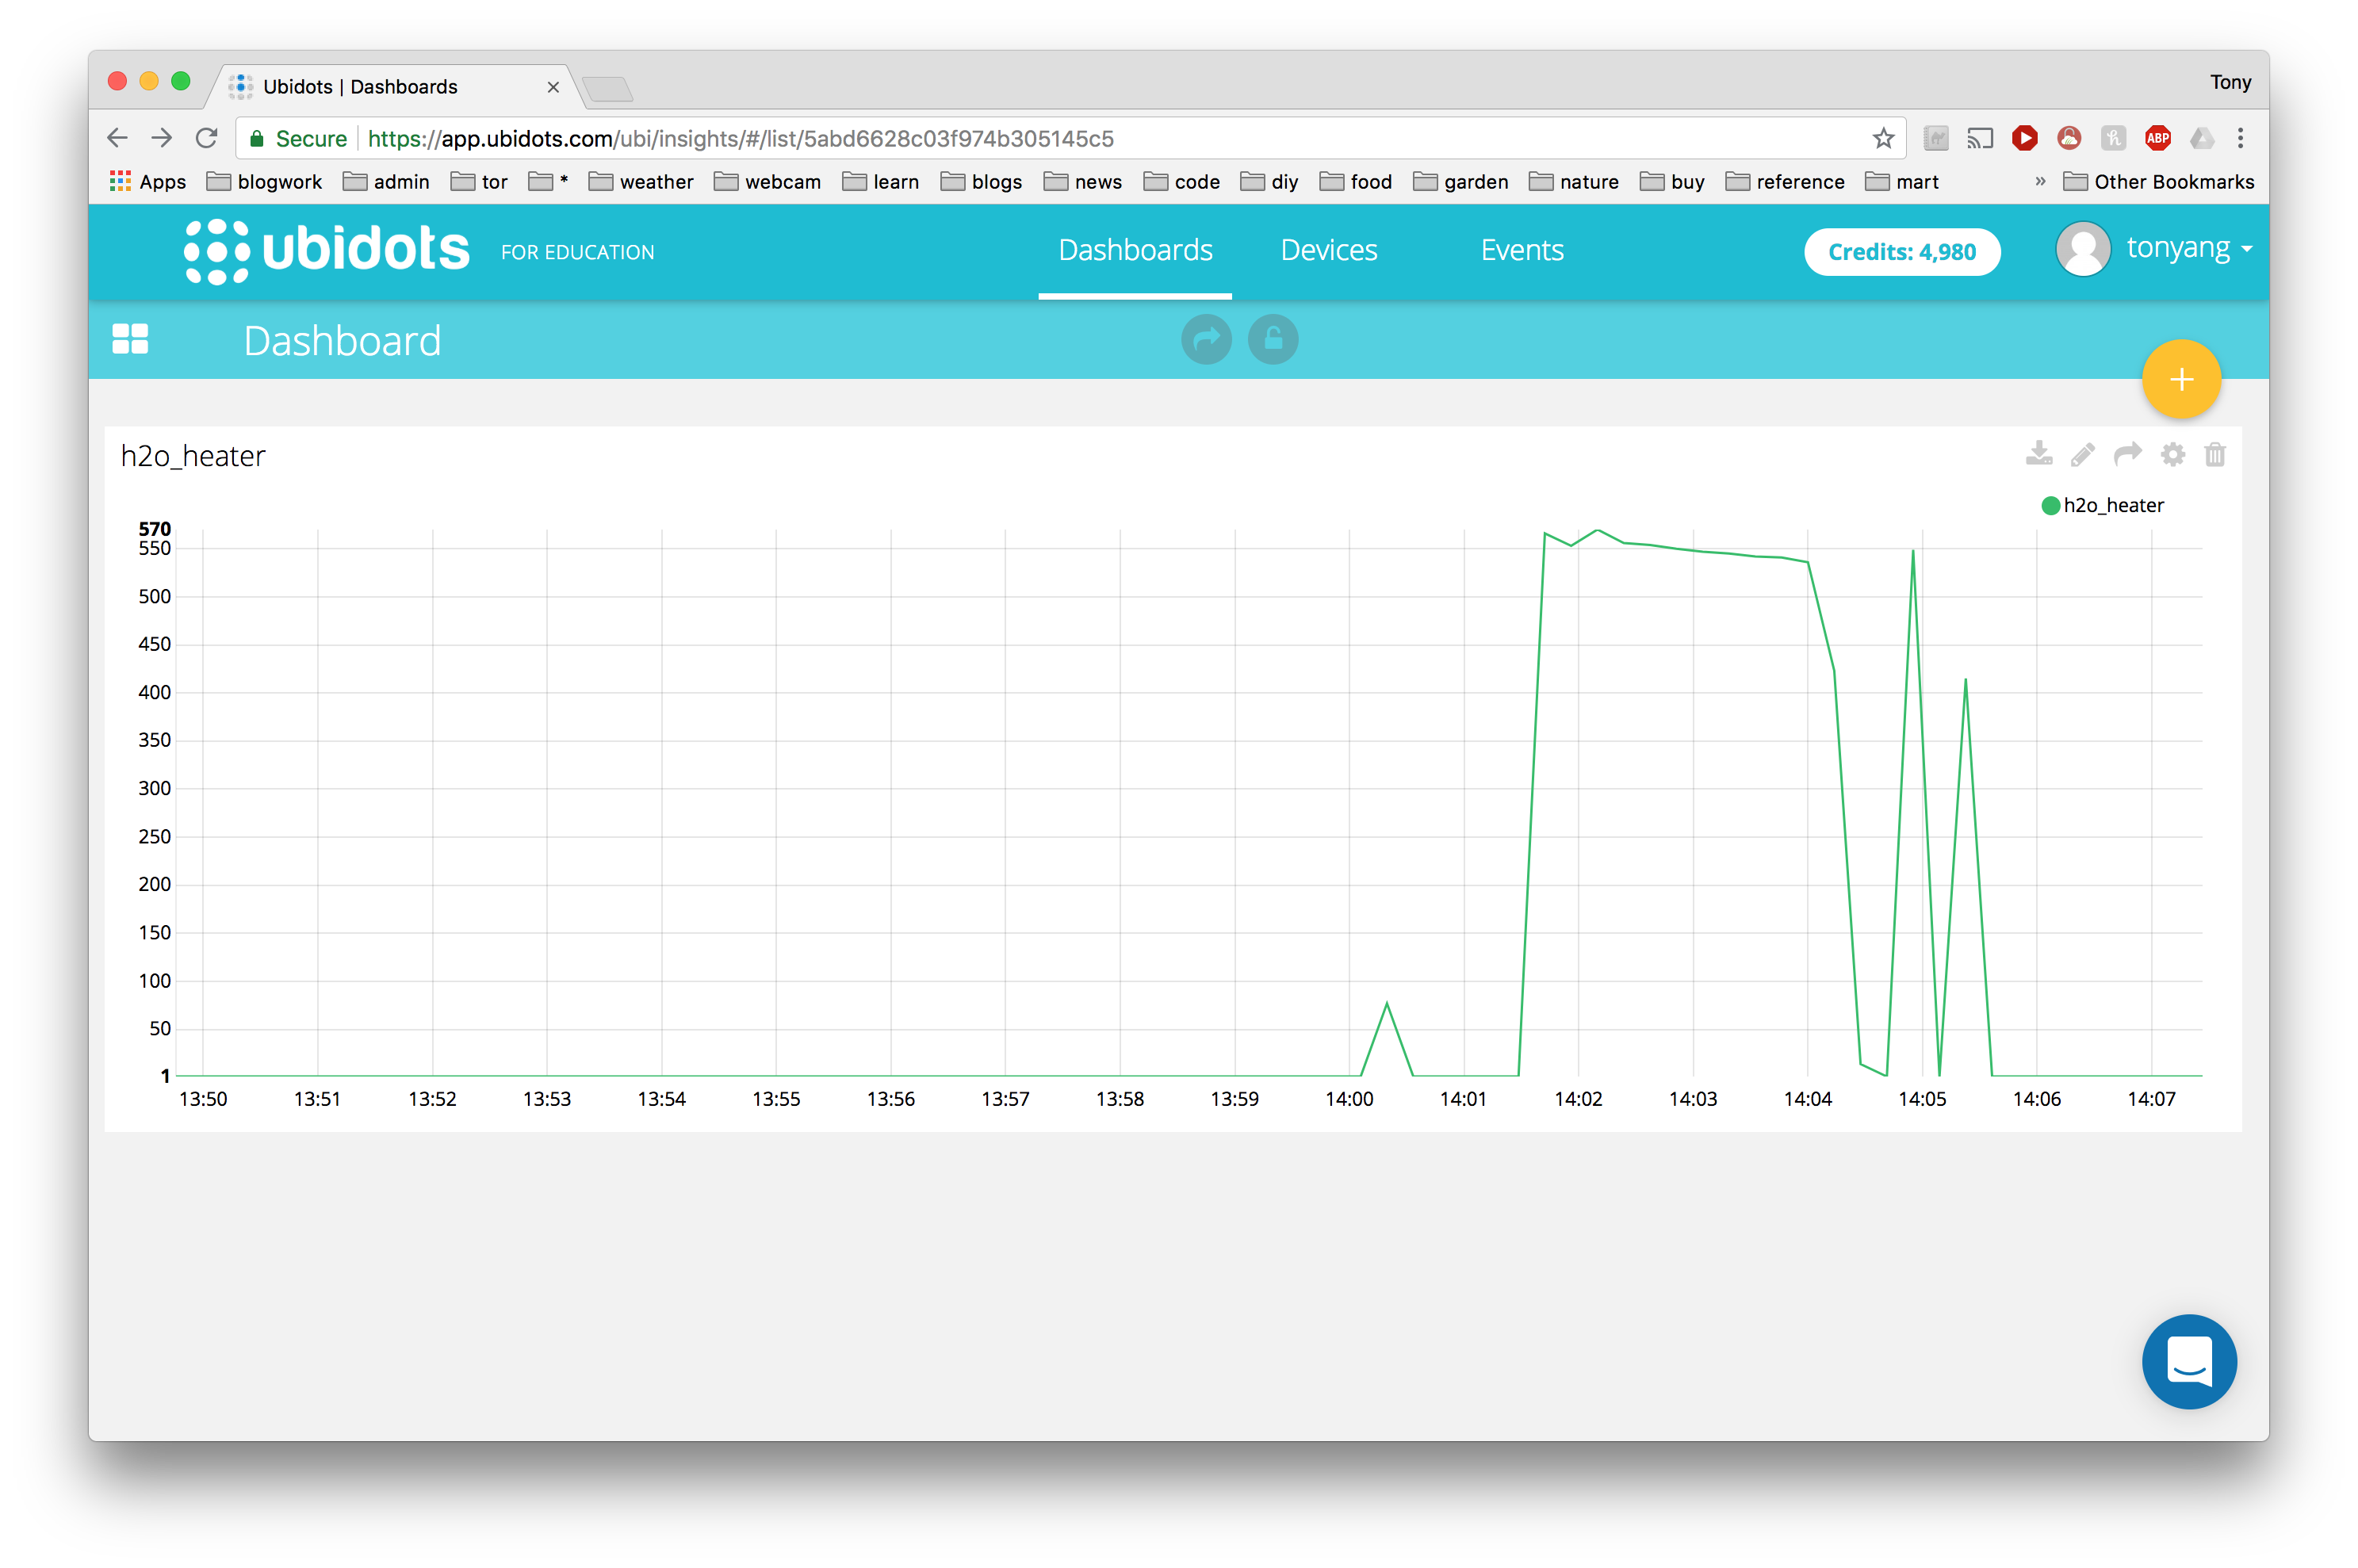Click the Credits: 4,980 button

tap(1901, 252)
